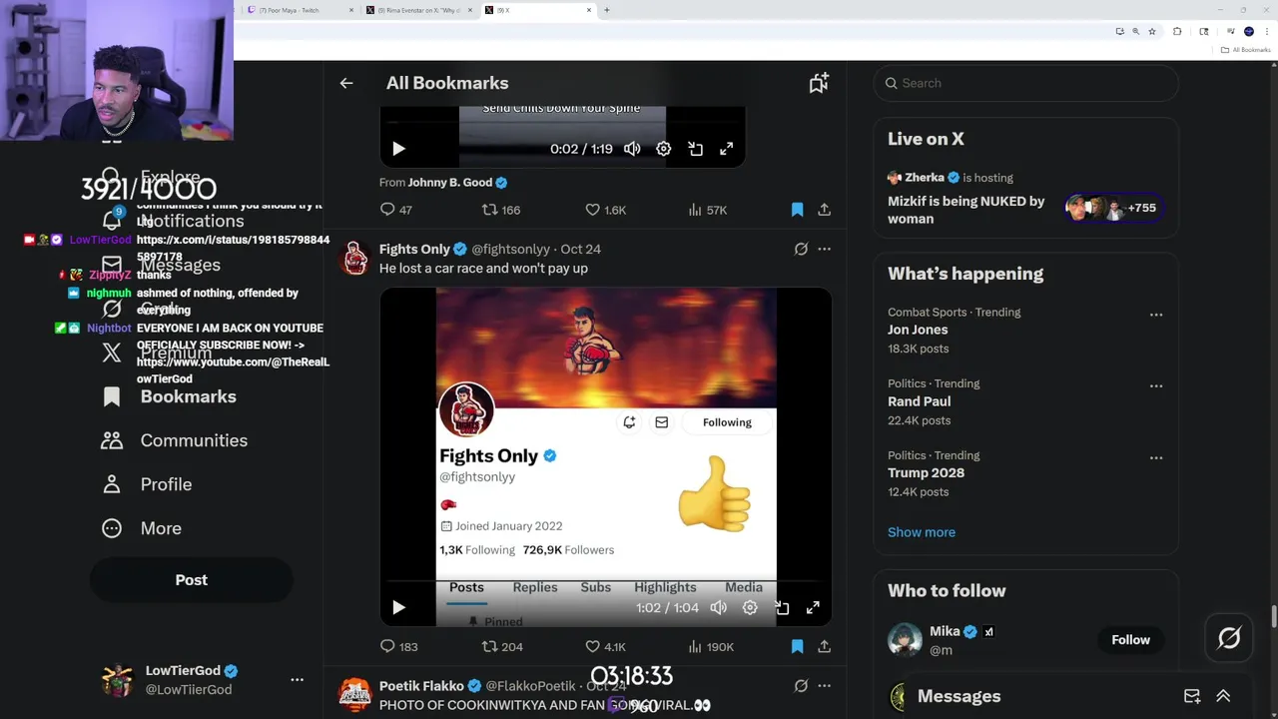Open settings gear on Johnny B. Good video

pos(663,149)
